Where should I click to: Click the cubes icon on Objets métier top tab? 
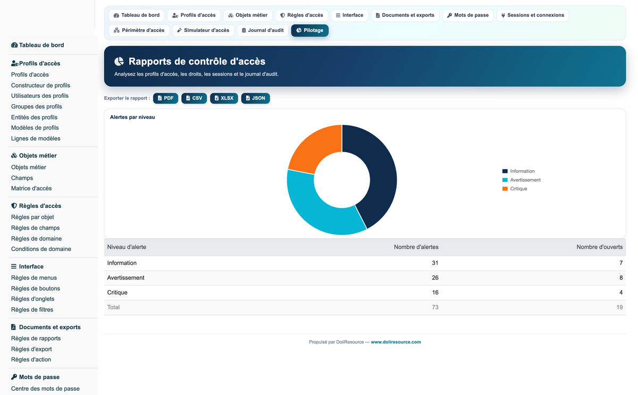tap(231, 15)
